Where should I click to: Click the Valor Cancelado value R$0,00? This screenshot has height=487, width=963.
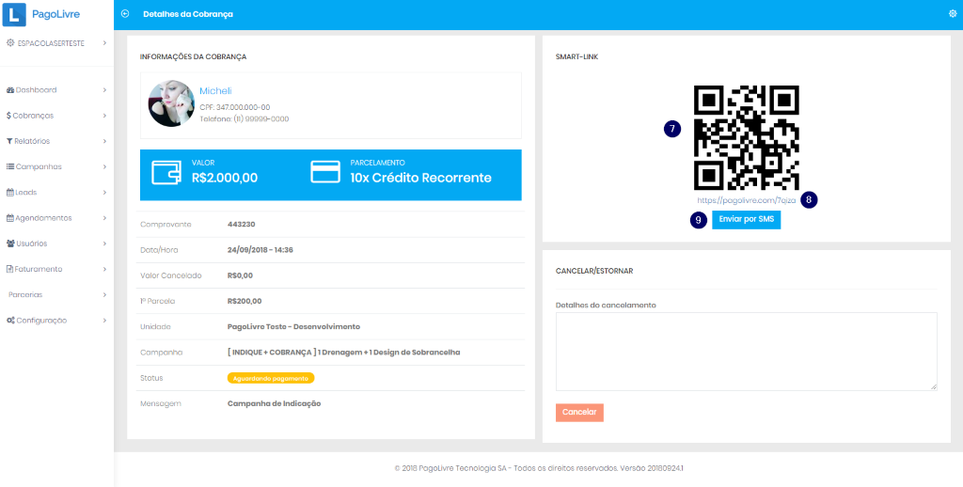240,275
